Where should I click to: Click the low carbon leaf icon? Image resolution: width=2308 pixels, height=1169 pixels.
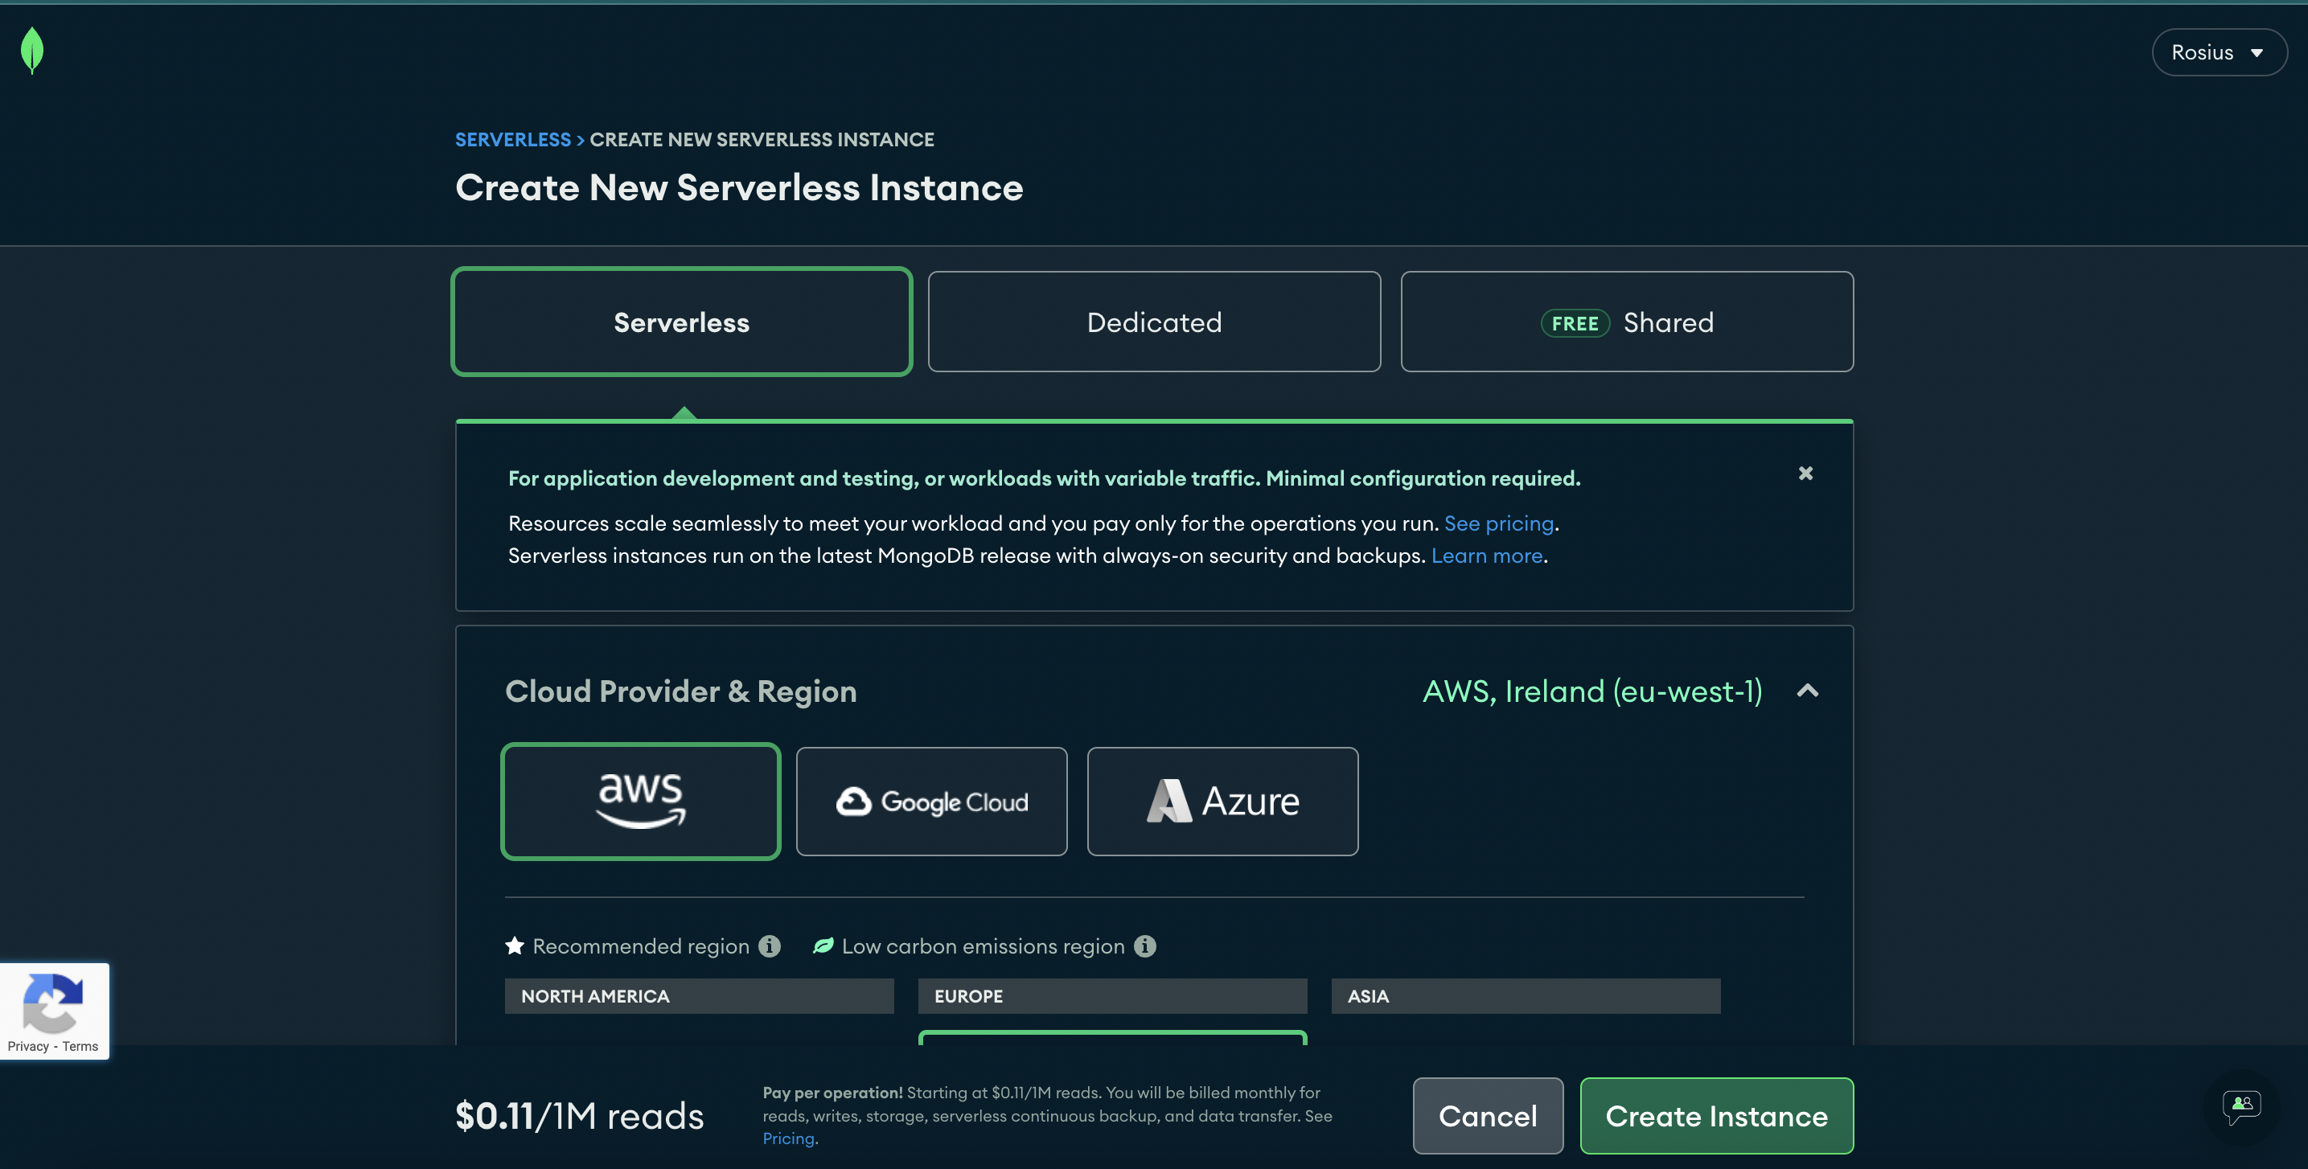[823, 946]
